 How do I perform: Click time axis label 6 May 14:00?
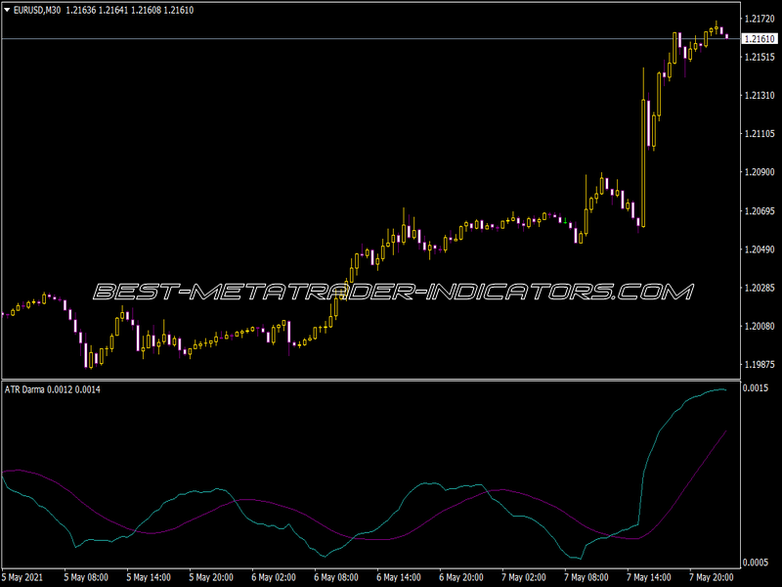point(399,577)
